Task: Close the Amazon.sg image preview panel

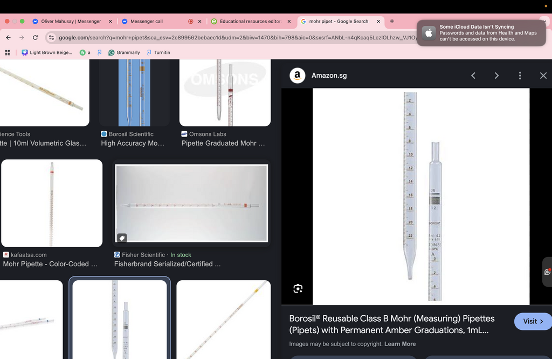Action: coord(543,76)
